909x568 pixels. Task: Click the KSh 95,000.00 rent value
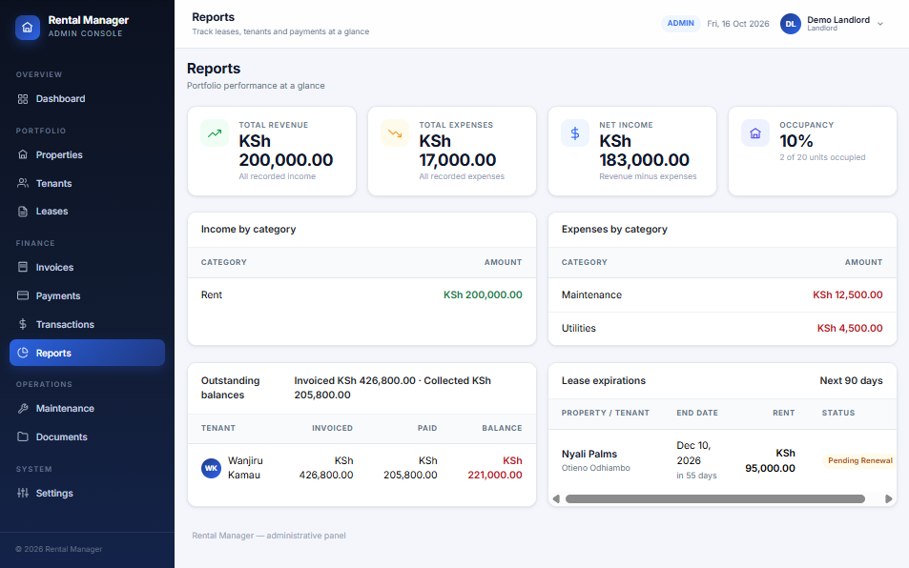[770, 460]
